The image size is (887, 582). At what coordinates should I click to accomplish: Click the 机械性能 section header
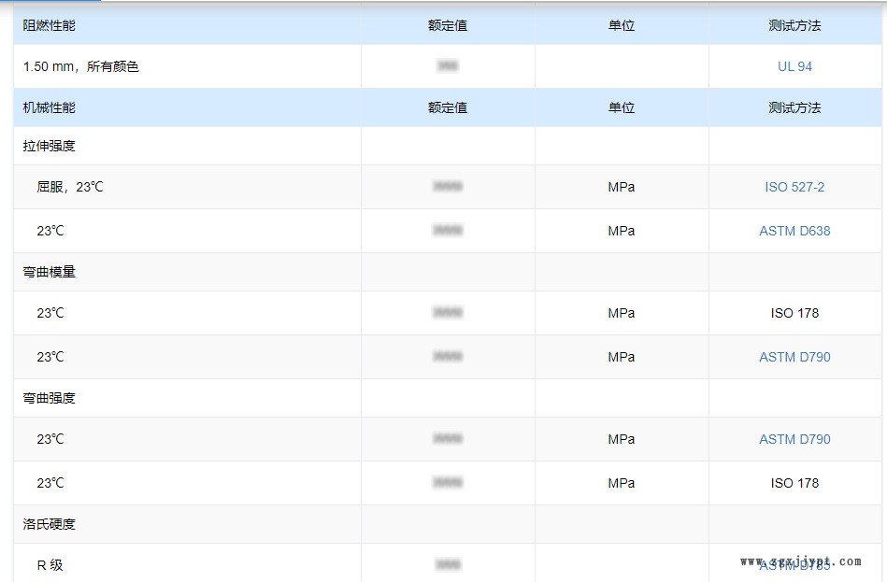pyautogui.click(x=50, y=107)
